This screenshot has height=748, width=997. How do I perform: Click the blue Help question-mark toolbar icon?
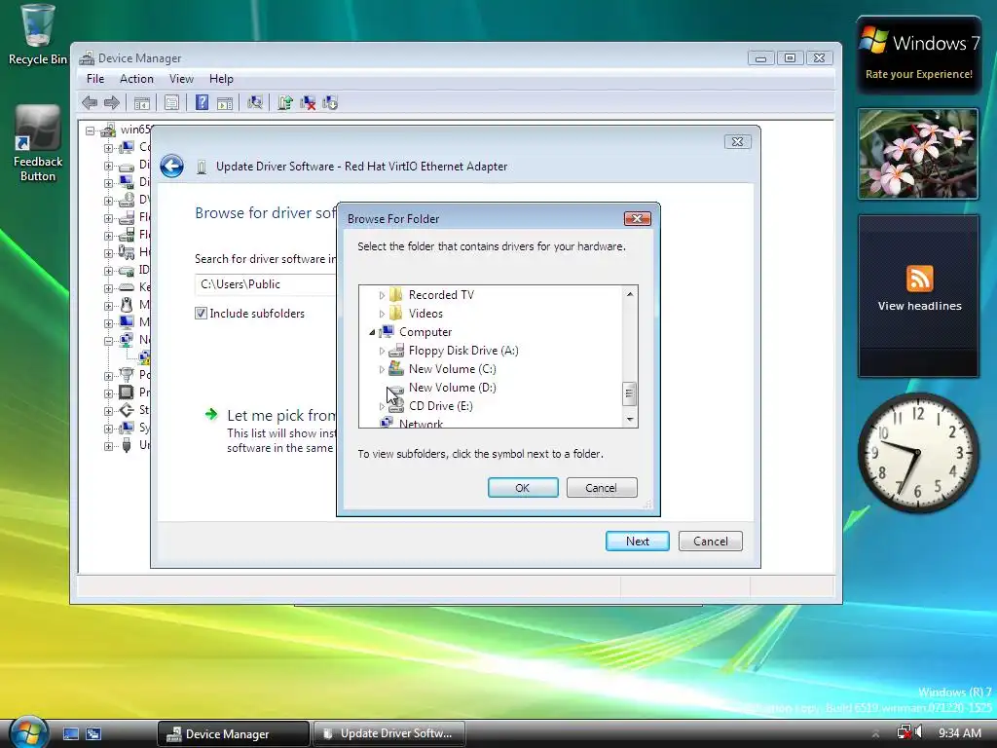click(202, 102)
